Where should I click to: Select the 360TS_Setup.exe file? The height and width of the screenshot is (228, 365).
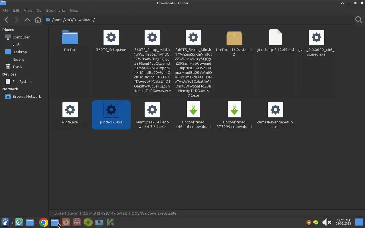click(111, 40)
